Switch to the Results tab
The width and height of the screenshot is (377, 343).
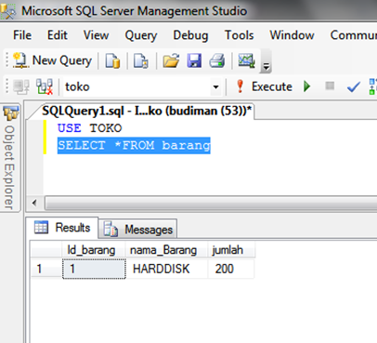pos(62,228)
